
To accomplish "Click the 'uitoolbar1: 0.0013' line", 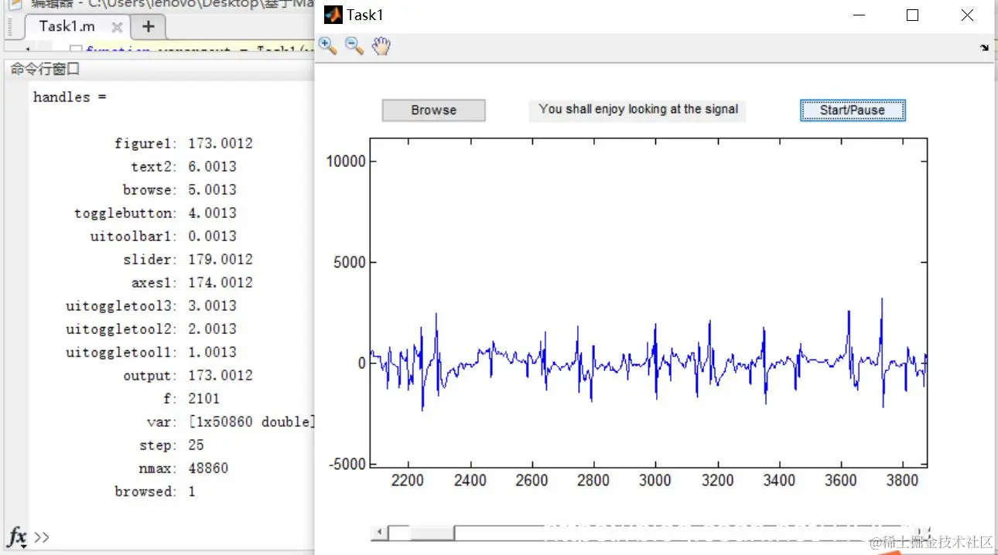I will [163, 237].
